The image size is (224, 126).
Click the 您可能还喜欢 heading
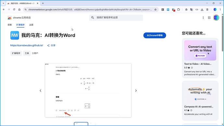point(193,33)
